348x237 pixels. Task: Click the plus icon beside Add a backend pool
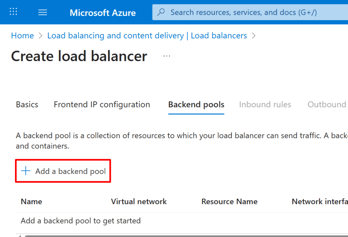pos(26,171)
